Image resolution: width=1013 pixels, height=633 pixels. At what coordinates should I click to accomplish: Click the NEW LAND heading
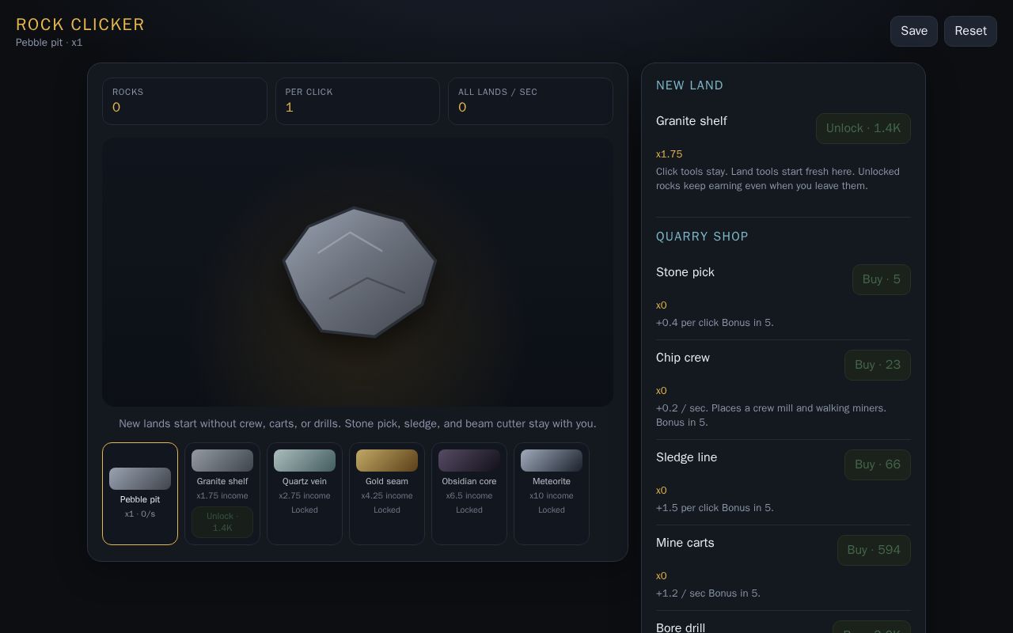click(x=689, y=85)
